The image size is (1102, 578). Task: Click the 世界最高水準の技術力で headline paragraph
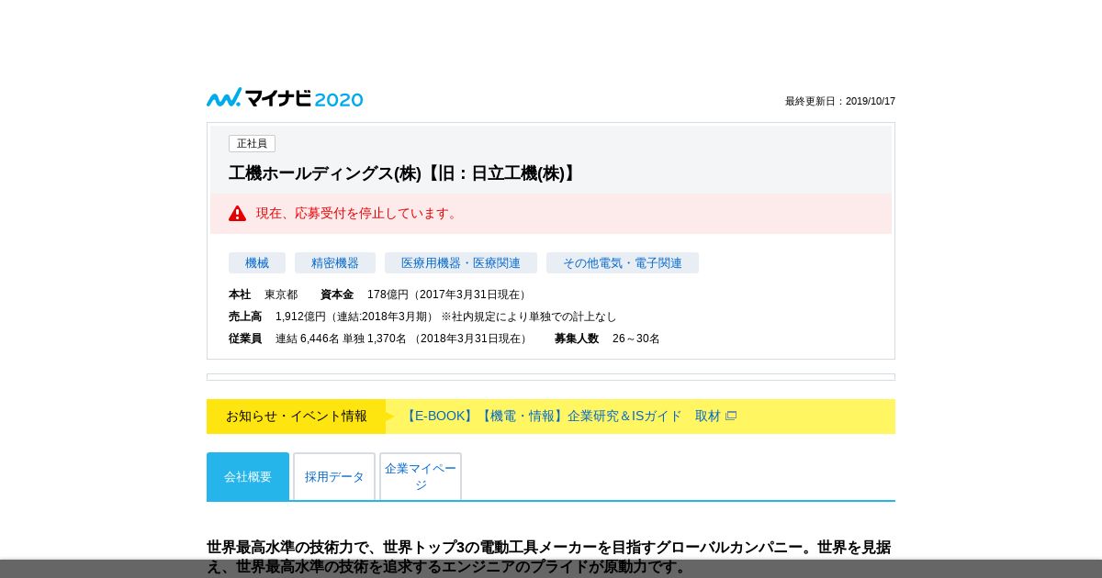coord(549,557)
